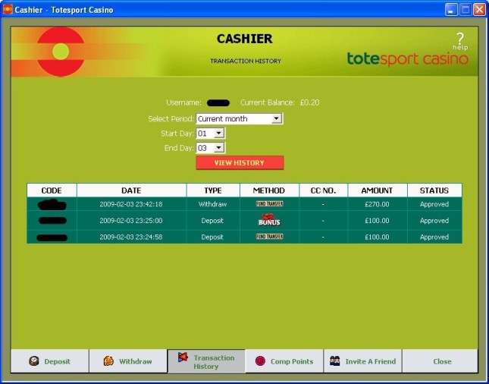Click the AMOUNT column header
The image size is (489, 384).
click(x=377, y=190)
